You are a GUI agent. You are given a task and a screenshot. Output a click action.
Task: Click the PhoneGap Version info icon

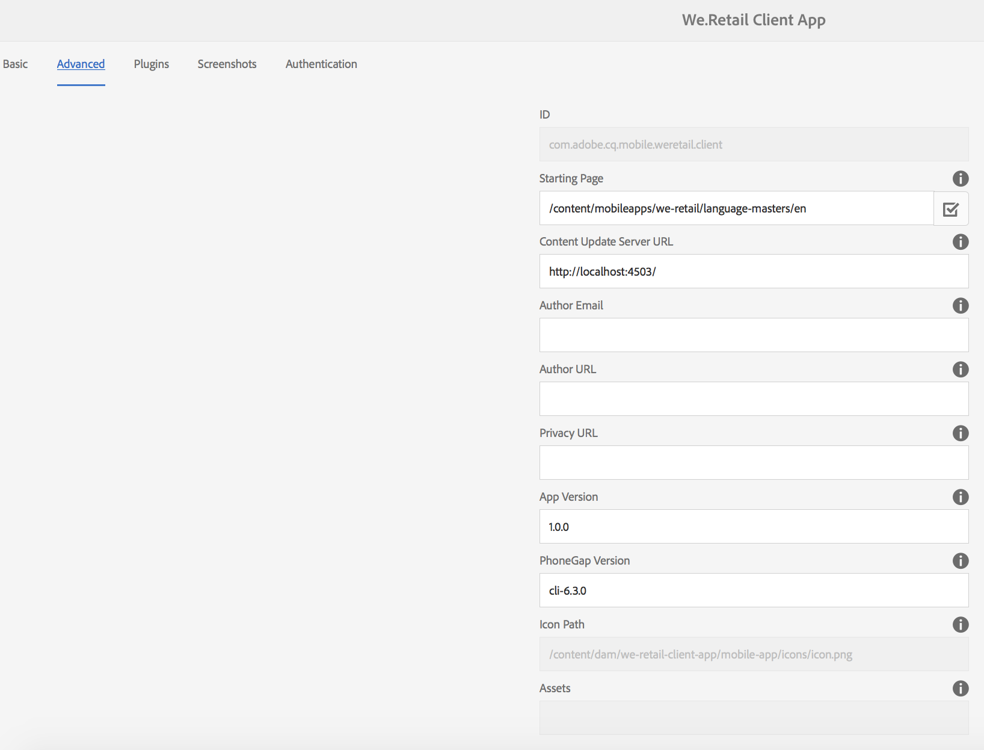[961, 560]
